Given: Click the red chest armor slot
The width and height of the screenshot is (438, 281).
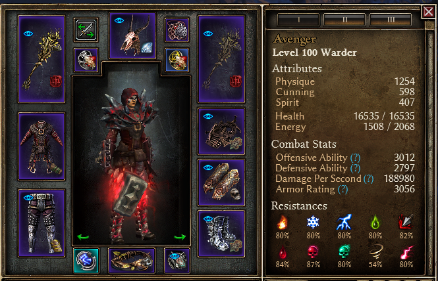Looking at the screenshot, I should 41,146.
